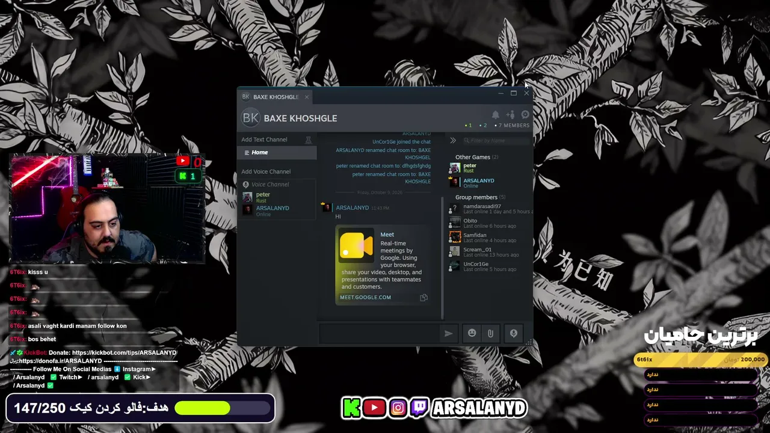Image resolution: width=770 pixels, height=433 pixels.
Task: Show the 7 MEMBERS count list
Action: (x=512, y=126)
